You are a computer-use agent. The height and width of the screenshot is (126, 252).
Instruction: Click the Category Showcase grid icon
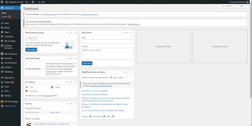pos(2,46)
